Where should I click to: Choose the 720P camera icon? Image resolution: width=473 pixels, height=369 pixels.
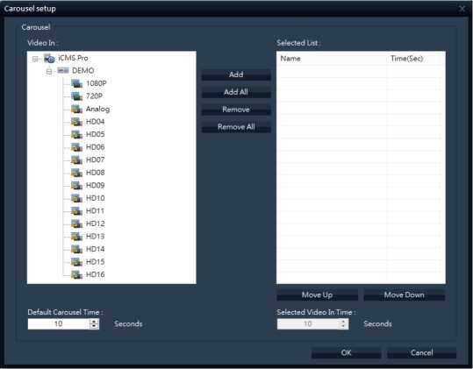(x=76, y=96)
